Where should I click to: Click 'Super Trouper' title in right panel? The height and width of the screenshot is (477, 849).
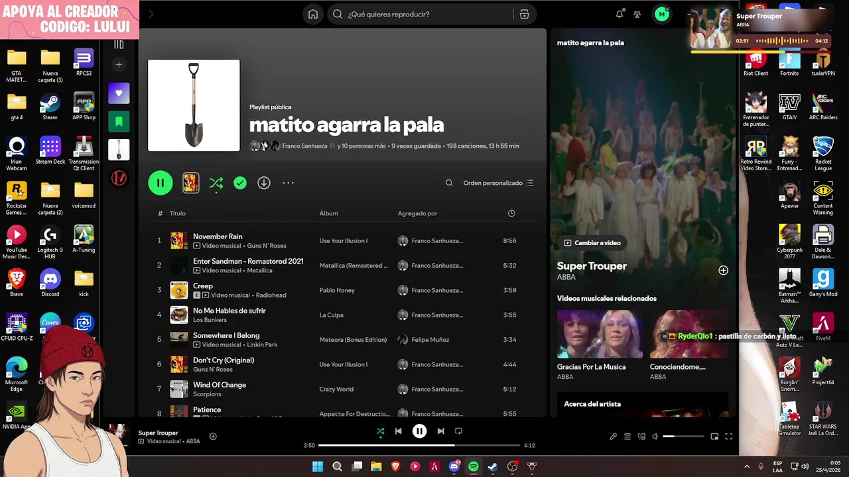click(592, 266)
